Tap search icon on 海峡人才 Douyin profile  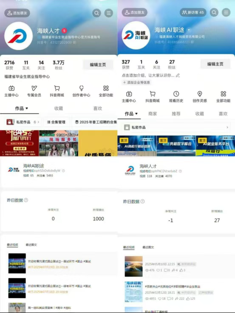tap(96, 13)
